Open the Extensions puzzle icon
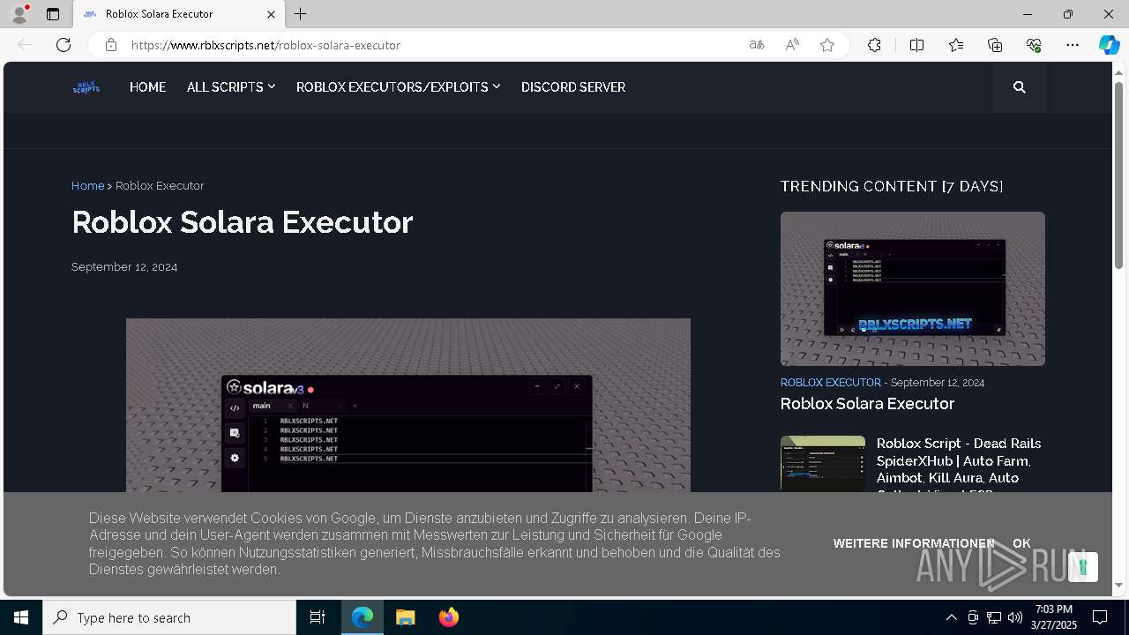The image size is (1129, 635). (874, 45)
